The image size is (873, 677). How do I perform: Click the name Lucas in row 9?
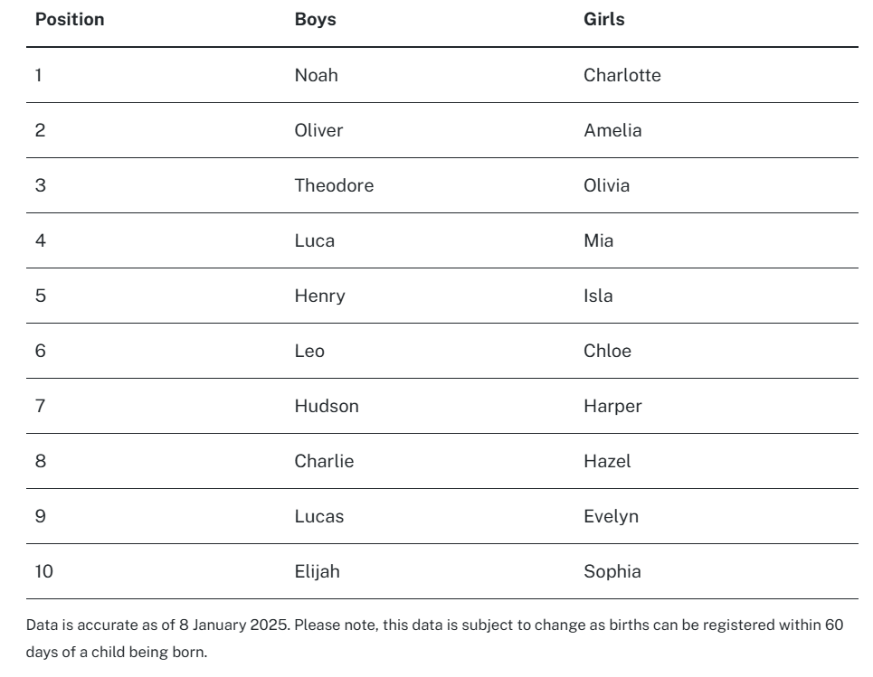(x=319, y=516)
